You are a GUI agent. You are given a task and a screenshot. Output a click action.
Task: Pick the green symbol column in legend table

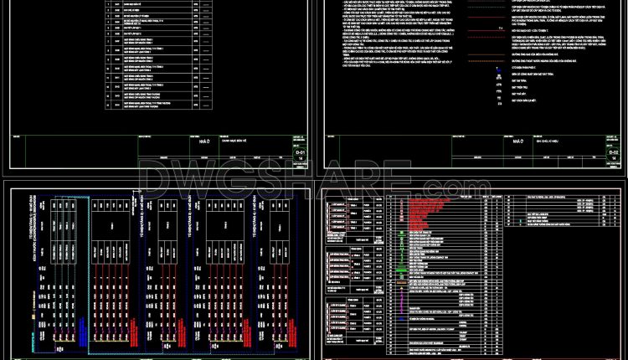pos(402,254)
